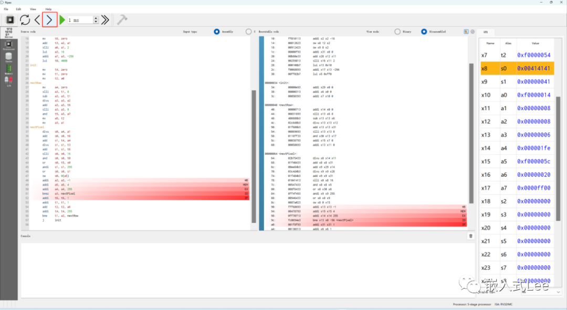Viewport: 567px width, 310px height.
Task: Click the ISA: RV32IMC status text
Action: 503,304
